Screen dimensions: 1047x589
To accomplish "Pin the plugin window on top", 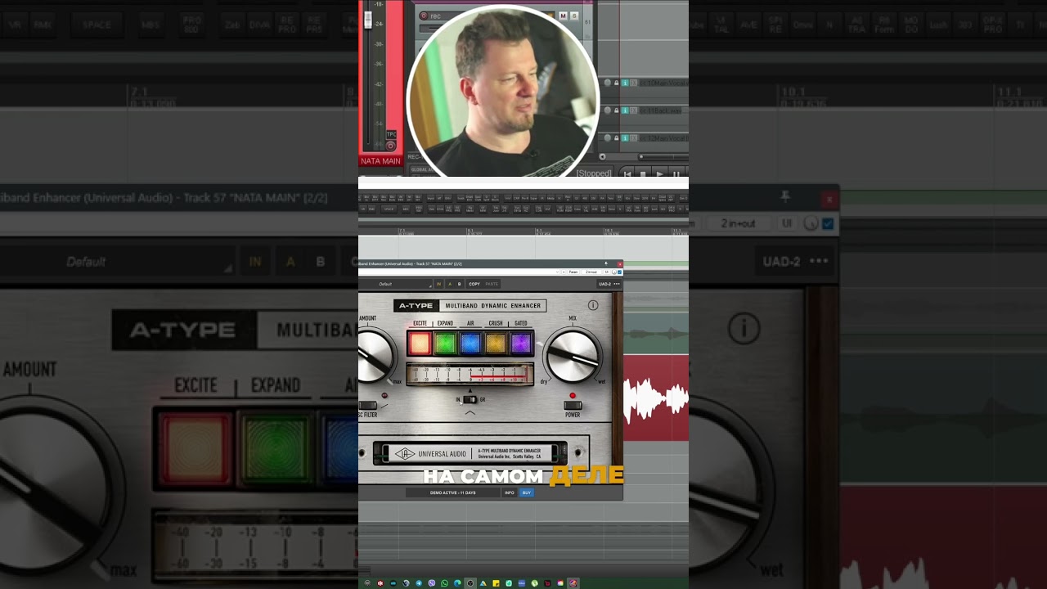I will click(x=606, y=264).
